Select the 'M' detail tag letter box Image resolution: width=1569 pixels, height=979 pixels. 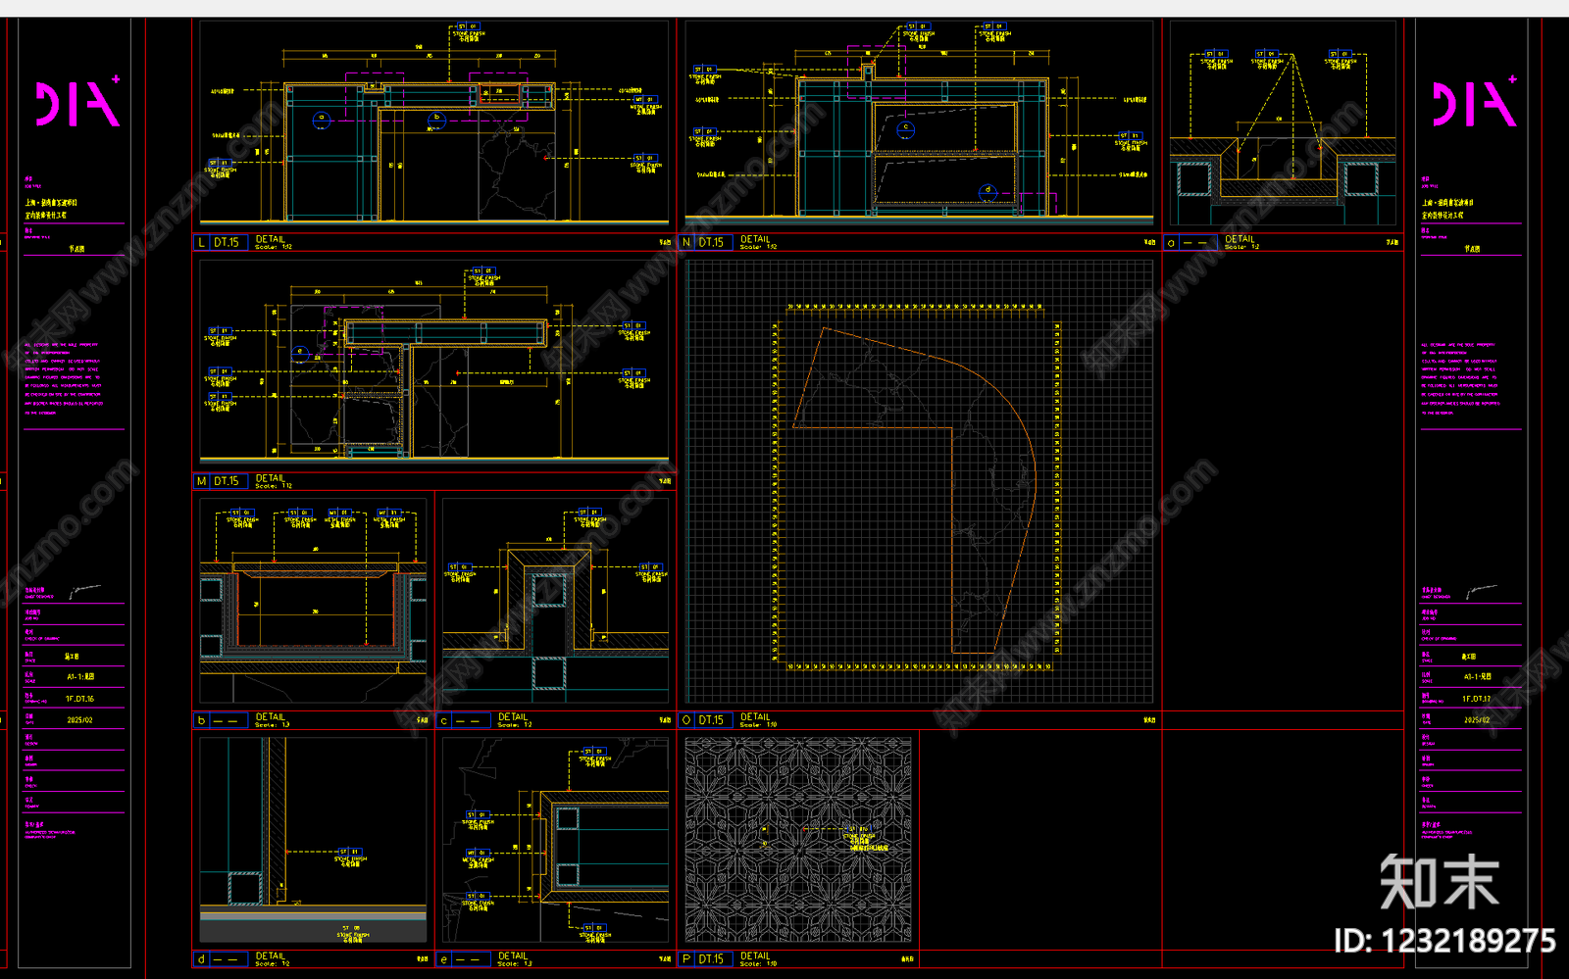pyautogui.click(x=202, y=481)
